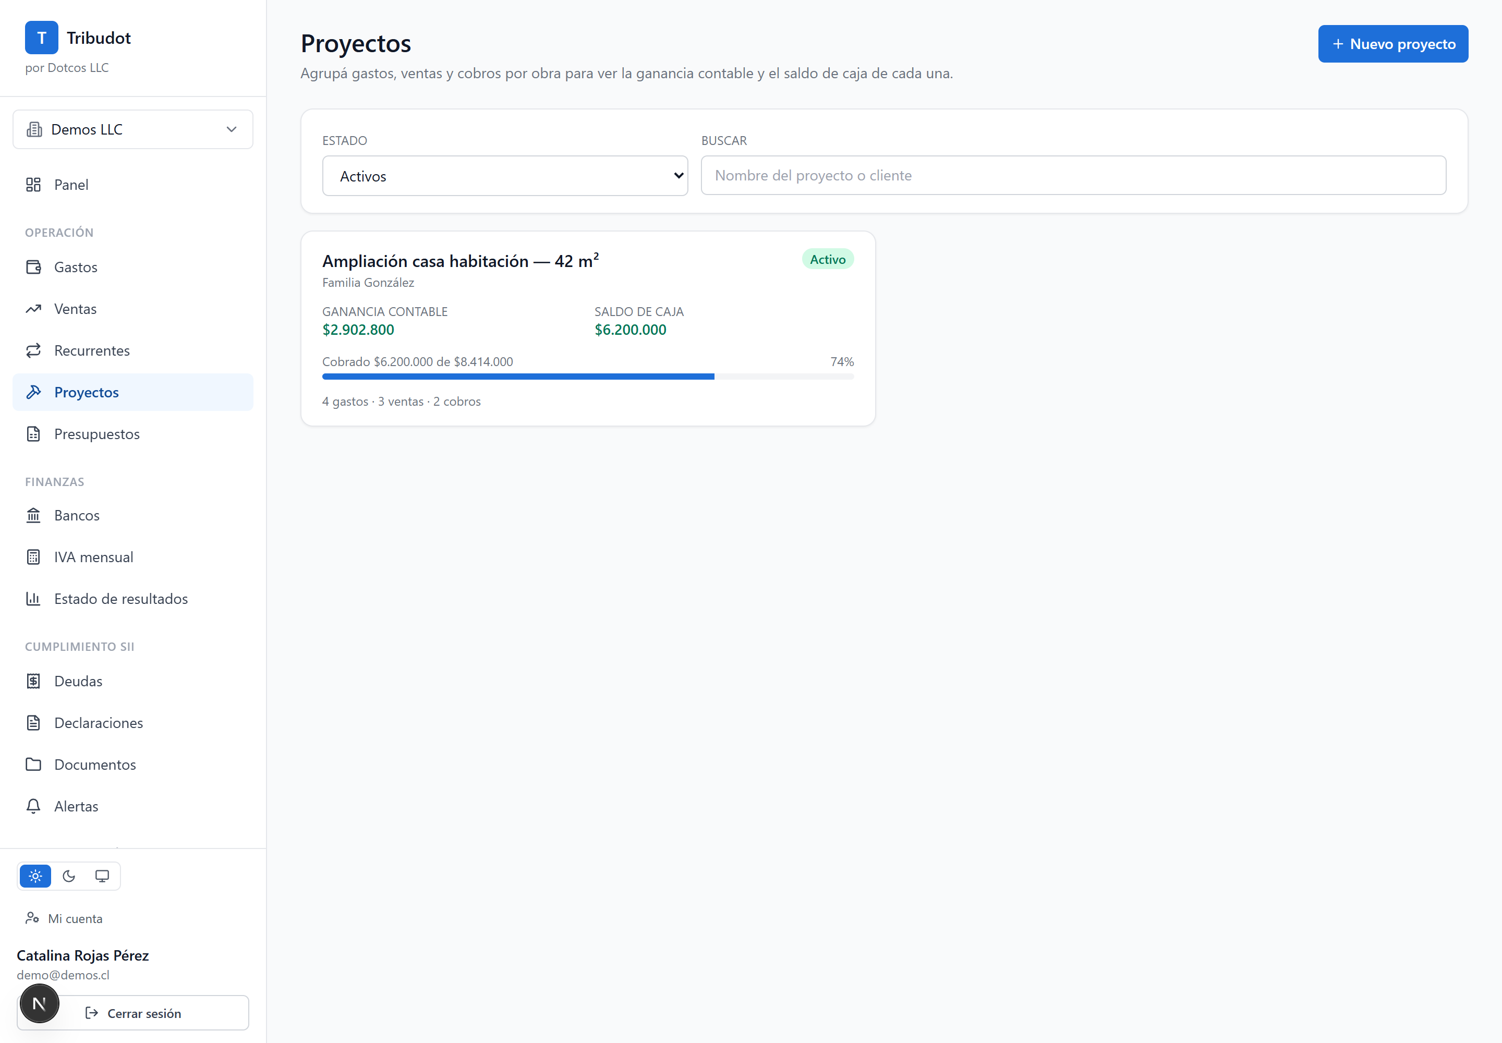Click the Tribudot logo icon
The width and height of the screenshot is (1502, 1043).
click(x=41, y=38)
